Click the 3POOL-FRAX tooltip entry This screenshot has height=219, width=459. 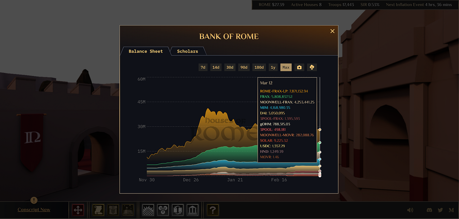point(280,119)
